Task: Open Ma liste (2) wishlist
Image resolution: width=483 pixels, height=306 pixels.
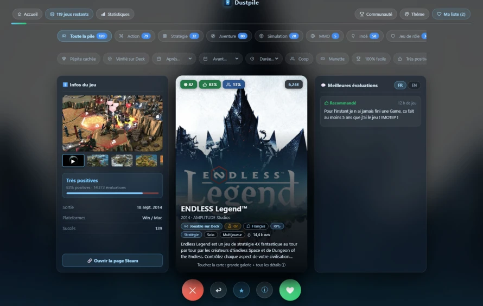Action: tap(451, 14)
